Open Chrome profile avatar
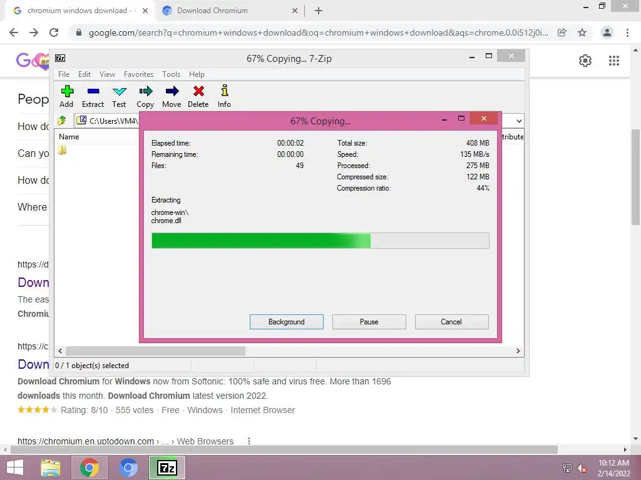This screenshot has width=641, height=480. pos(607,32)
